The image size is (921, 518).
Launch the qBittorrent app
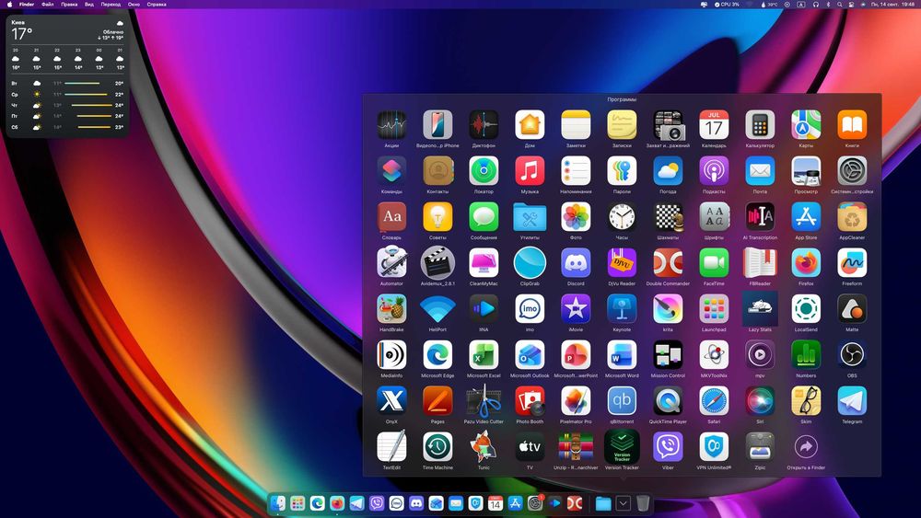622,400
